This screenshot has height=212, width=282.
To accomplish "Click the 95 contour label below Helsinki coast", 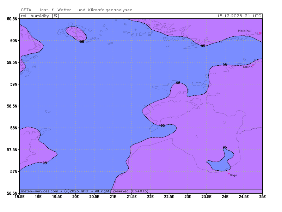I will pyautogui.click(x=203, y=46).
